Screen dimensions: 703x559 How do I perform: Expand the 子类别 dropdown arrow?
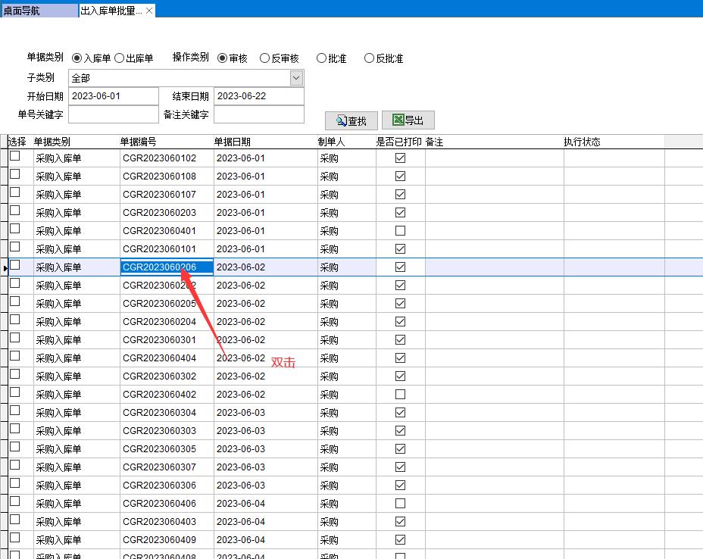[296, 78]
